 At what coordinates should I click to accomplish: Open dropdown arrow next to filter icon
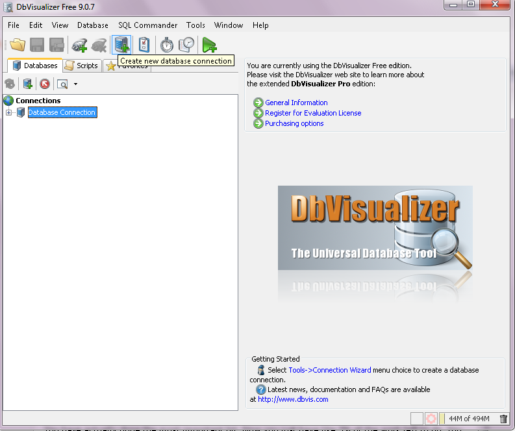tap(75, 84)
